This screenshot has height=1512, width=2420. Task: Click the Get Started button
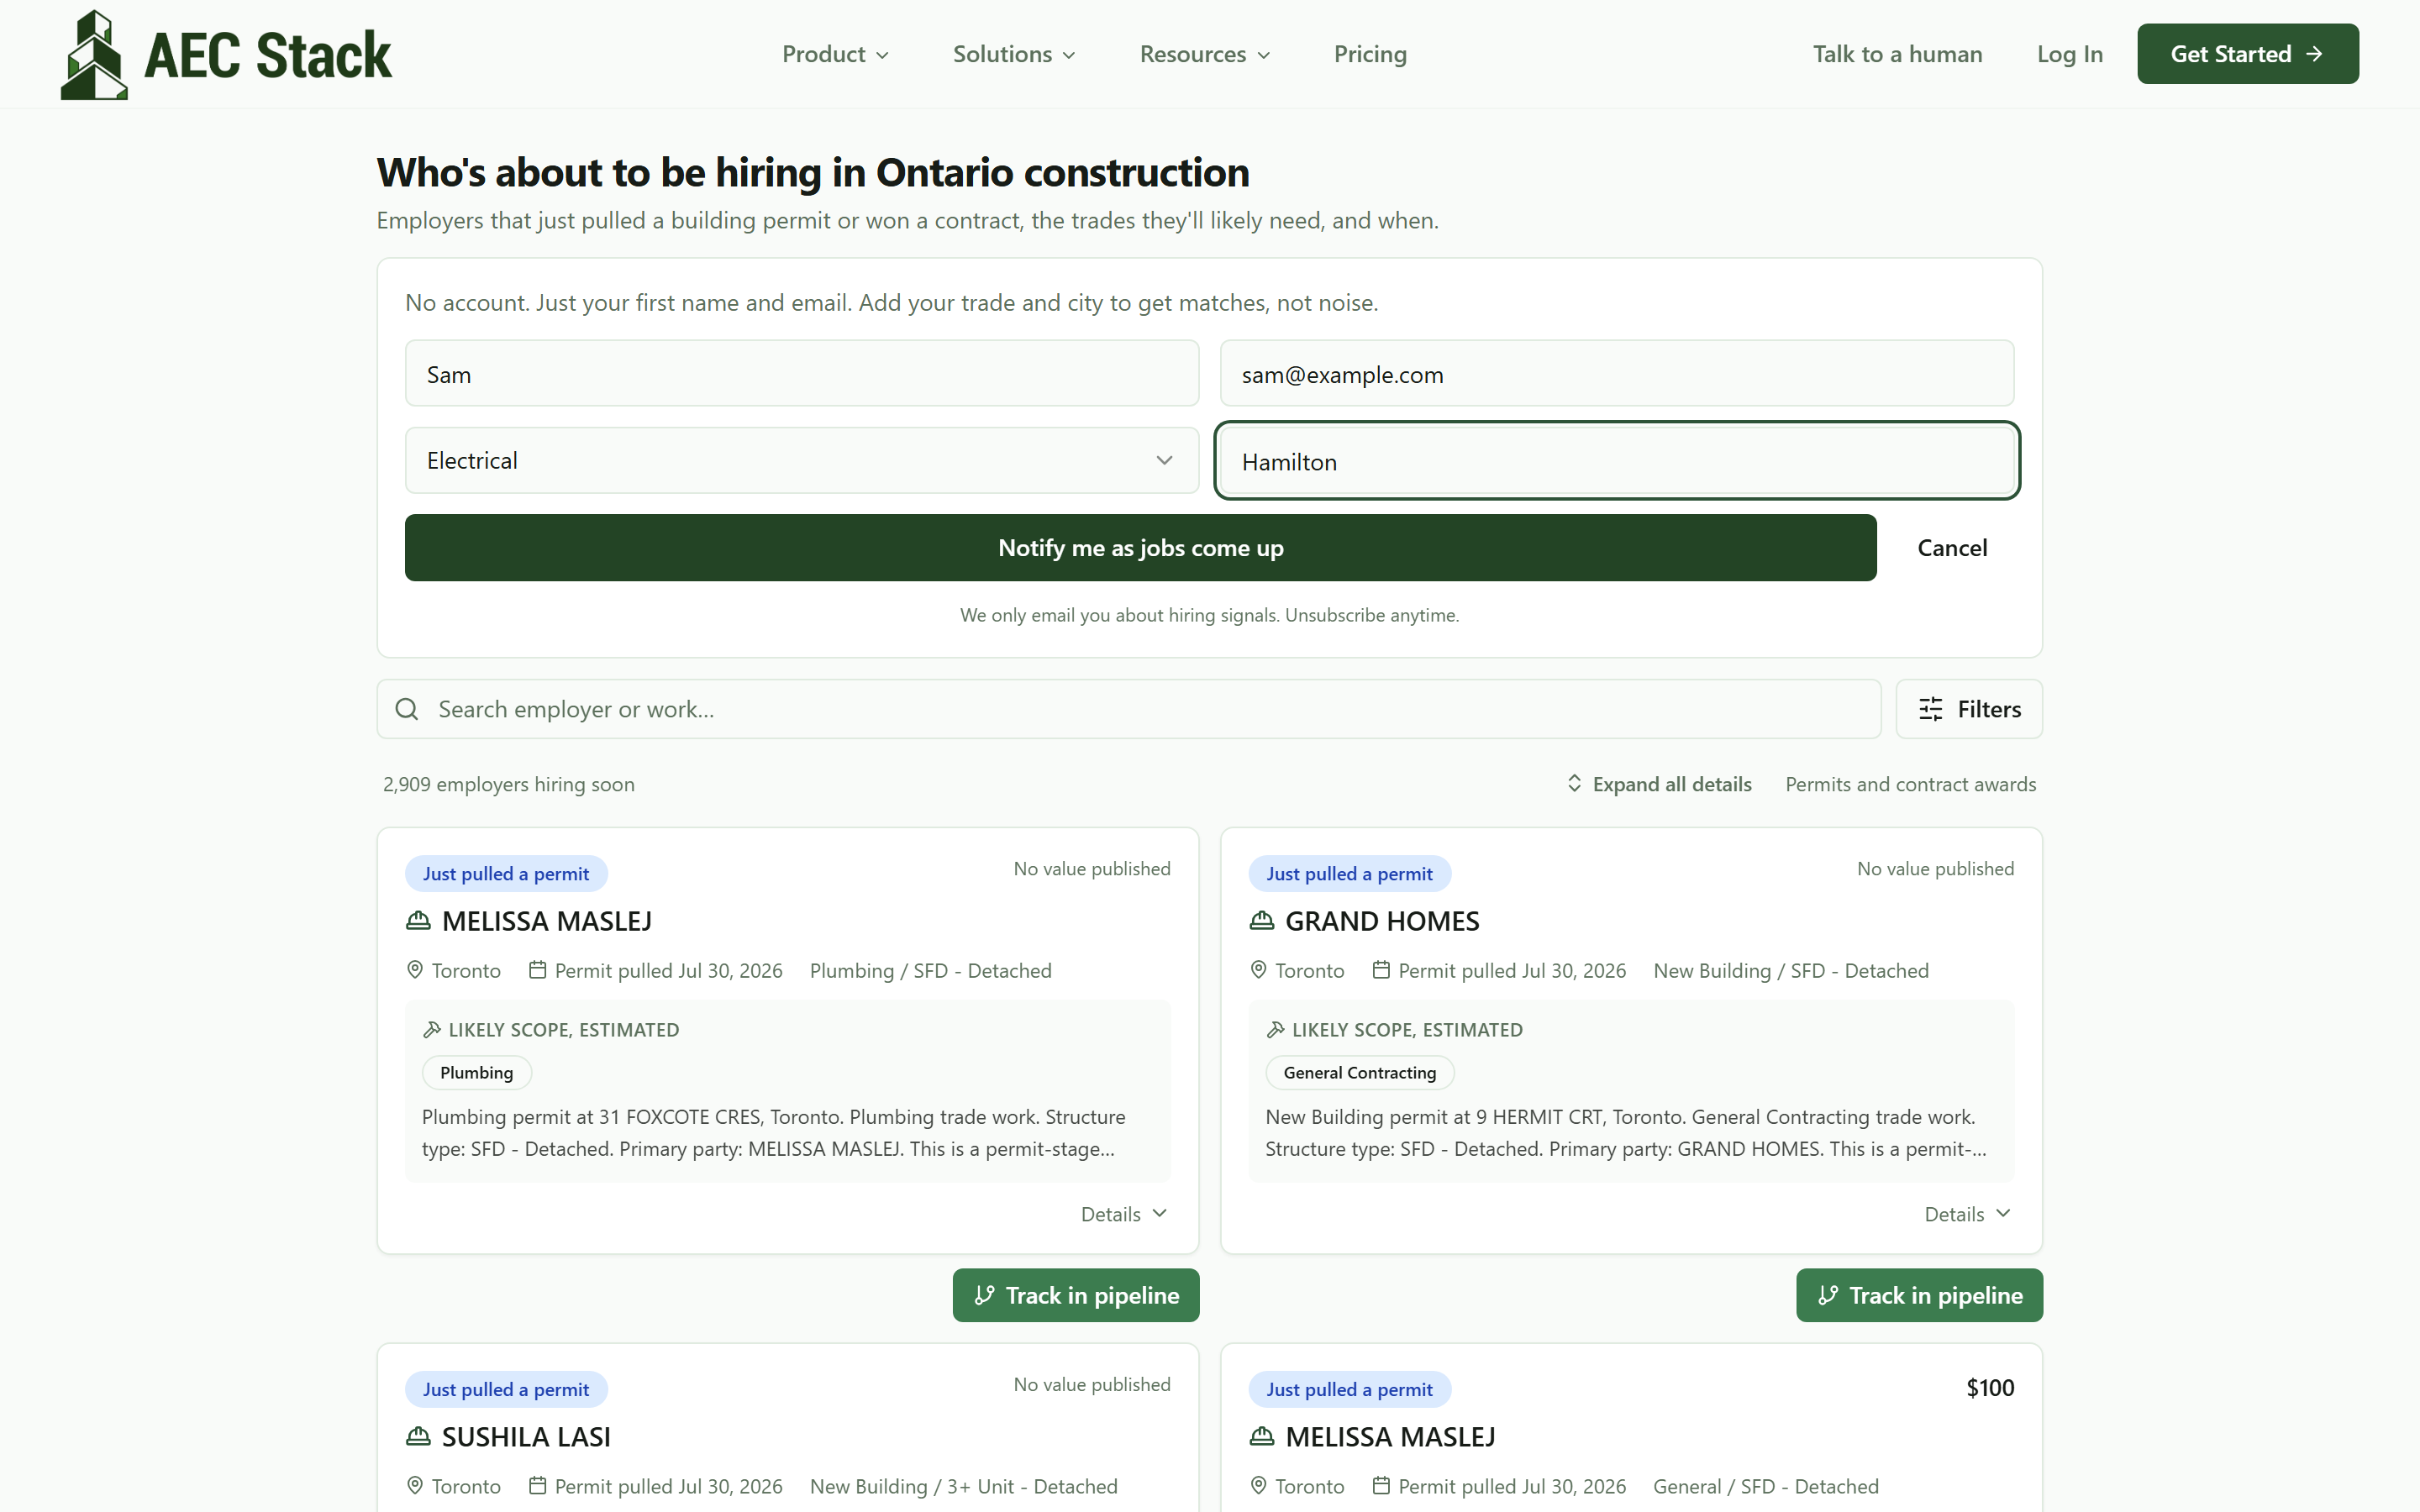(x=2248, y=54)
